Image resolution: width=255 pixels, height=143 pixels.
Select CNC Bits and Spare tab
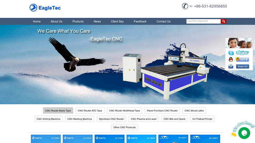(174, 119)
